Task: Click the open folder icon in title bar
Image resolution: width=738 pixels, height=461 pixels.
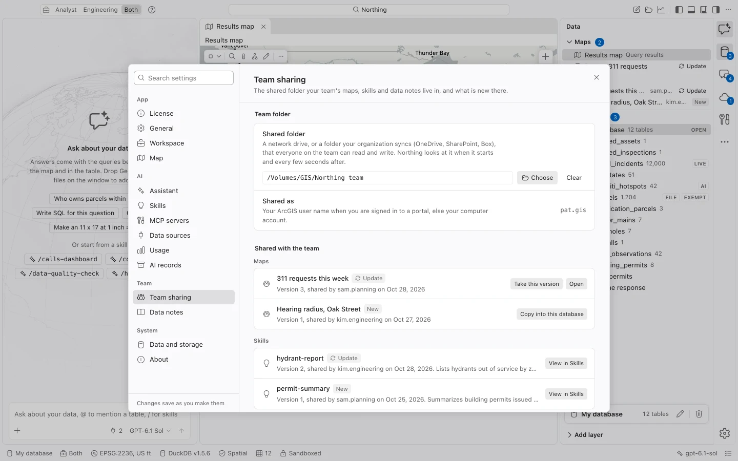Action: tap(649, 10)
